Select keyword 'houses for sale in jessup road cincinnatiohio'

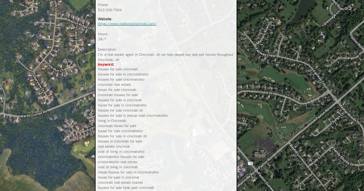[x=133, y=116]
